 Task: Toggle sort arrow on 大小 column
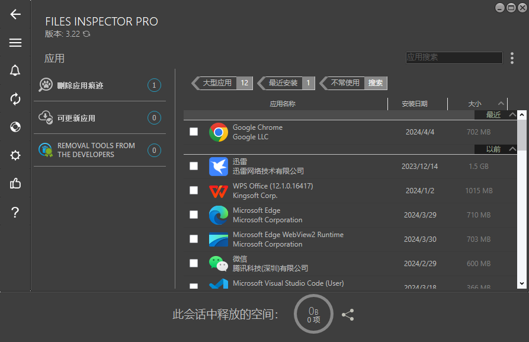pyautogui.click(x=501, y=104)
